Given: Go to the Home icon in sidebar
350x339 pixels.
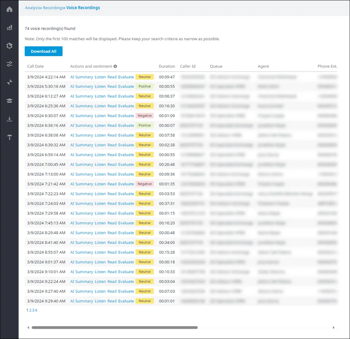Looking at the screenshot, I should tap(9, 9).
